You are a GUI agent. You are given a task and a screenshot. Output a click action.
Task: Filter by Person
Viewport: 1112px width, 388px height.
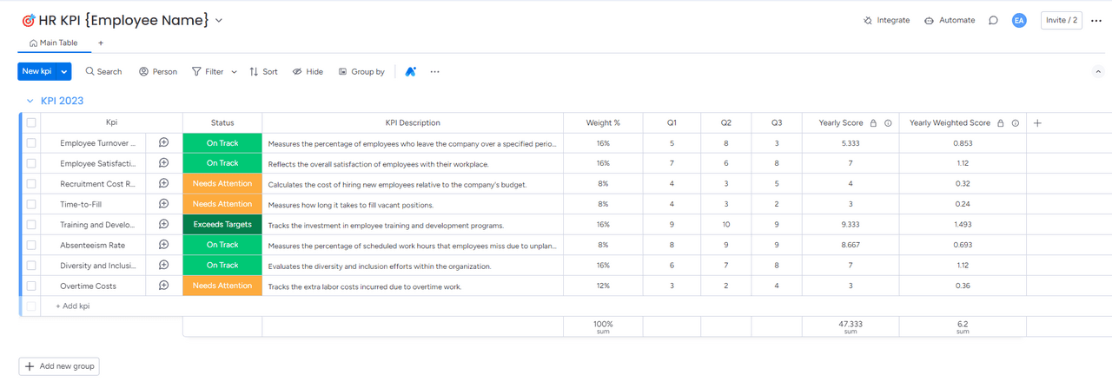tap(157, 72)
